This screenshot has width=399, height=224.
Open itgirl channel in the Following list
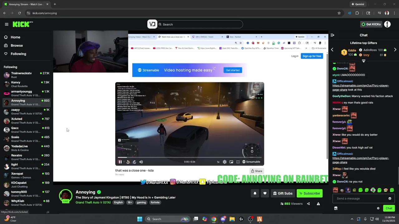tap(26, 166)
